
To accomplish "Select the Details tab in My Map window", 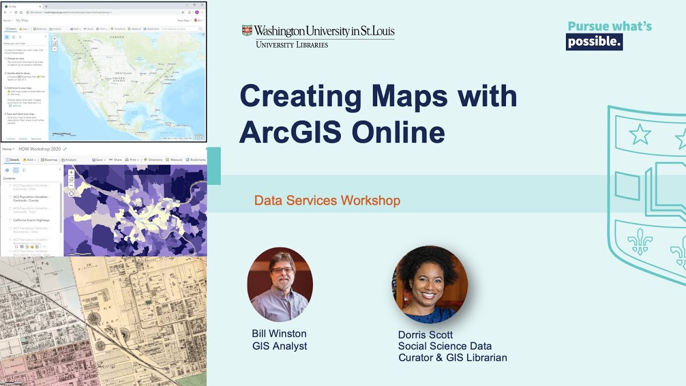I will pos(11,29).
